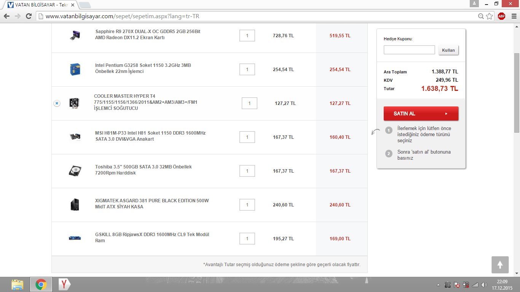Viewport: 520px width, 292px height.
Task: Reload the Vatan Bilgisayar page
Action: click(x=29, y=16)
